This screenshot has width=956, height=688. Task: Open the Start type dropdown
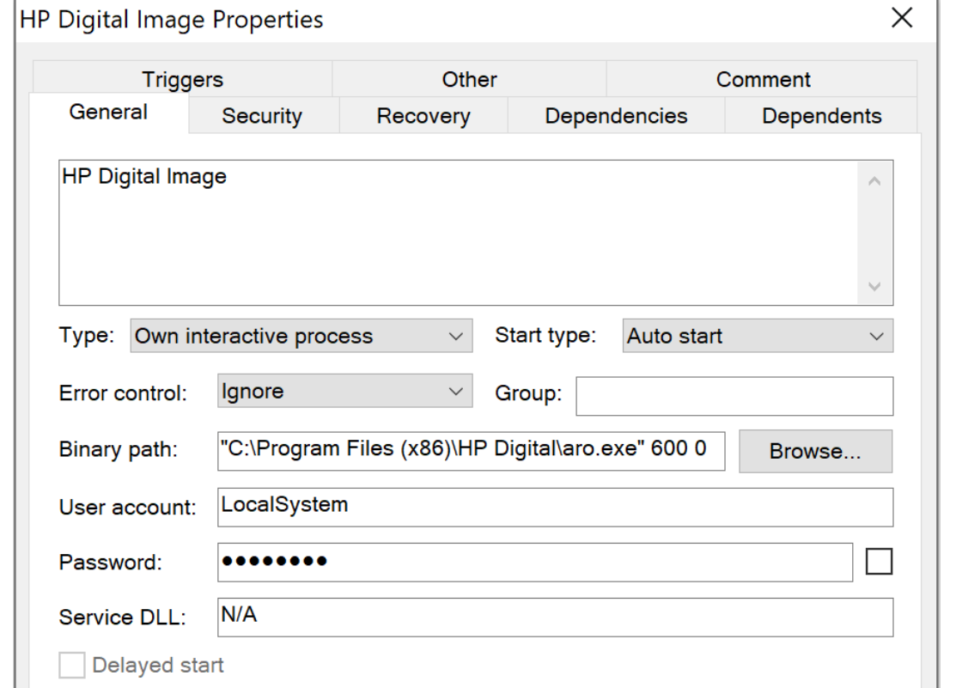point(755,336)
